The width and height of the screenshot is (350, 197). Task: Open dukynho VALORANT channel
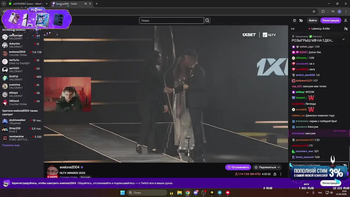click(21, 45)
